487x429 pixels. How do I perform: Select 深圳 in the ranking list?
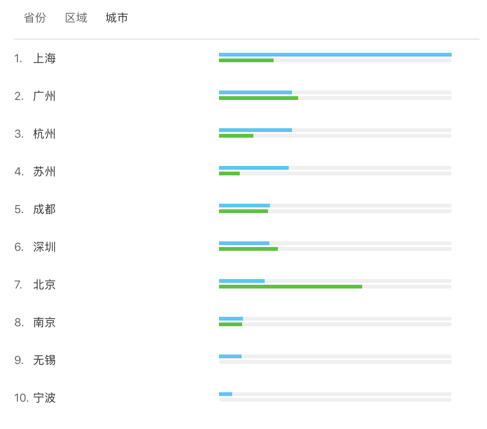point(44,247)
